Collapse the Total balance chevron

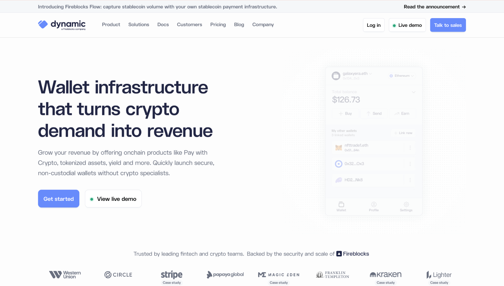pyautogui.click(x=414, y=92)
